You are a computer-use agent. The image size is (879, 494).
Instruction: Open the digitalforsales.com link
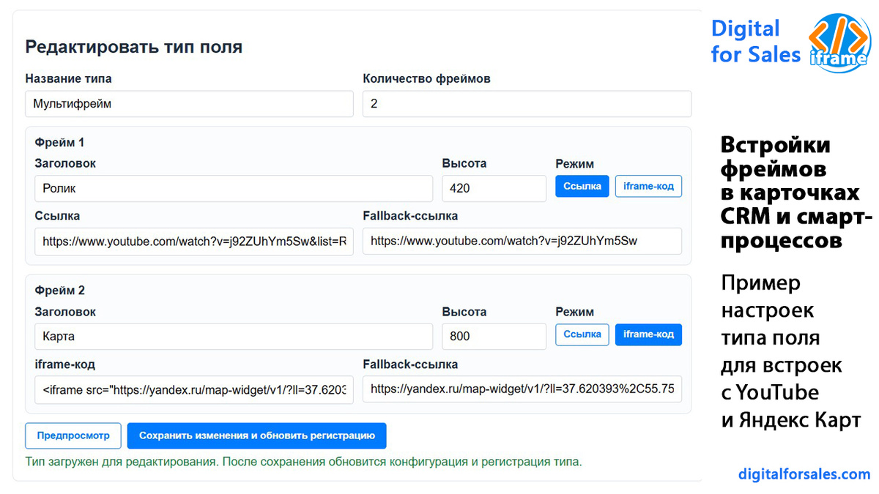(x=804, y=474)
